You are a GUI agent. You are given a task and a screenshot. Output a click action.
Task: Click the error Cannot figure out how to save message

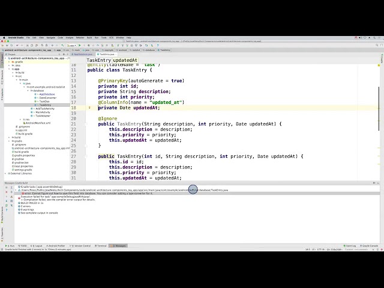tap(89, 193)
